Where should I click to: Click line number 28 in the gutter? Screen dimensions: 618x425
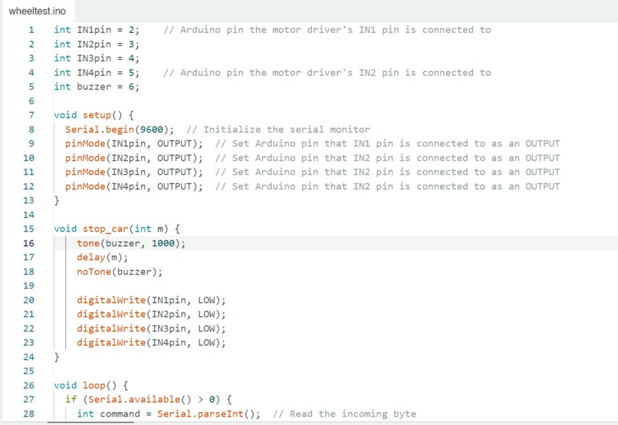click(x=28, y=414)
